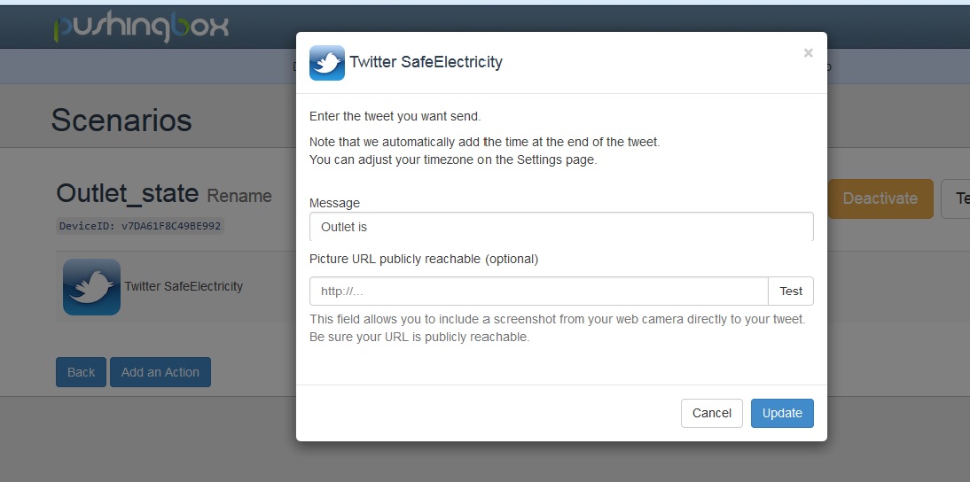Click the cut-off button right of Deactivate
The image size is (970, 482).
958,198
